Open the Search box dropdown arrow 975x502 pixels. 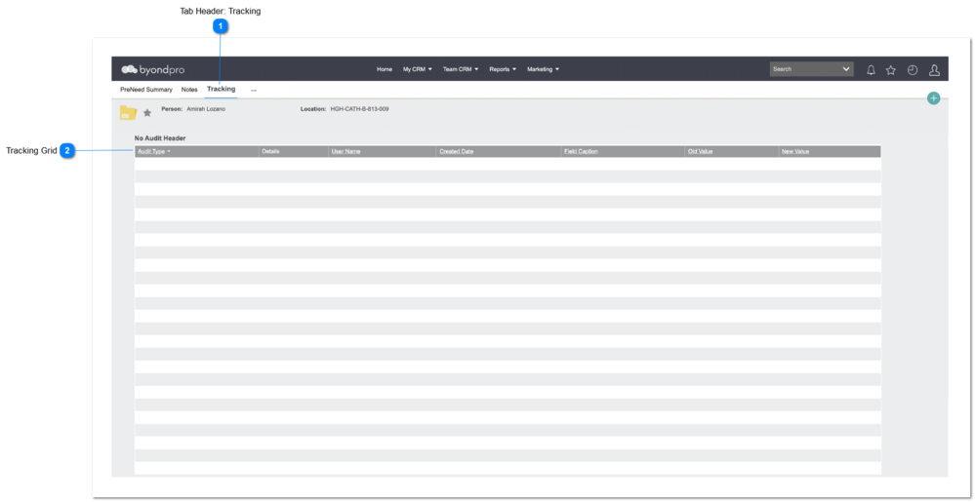point(845,69)
